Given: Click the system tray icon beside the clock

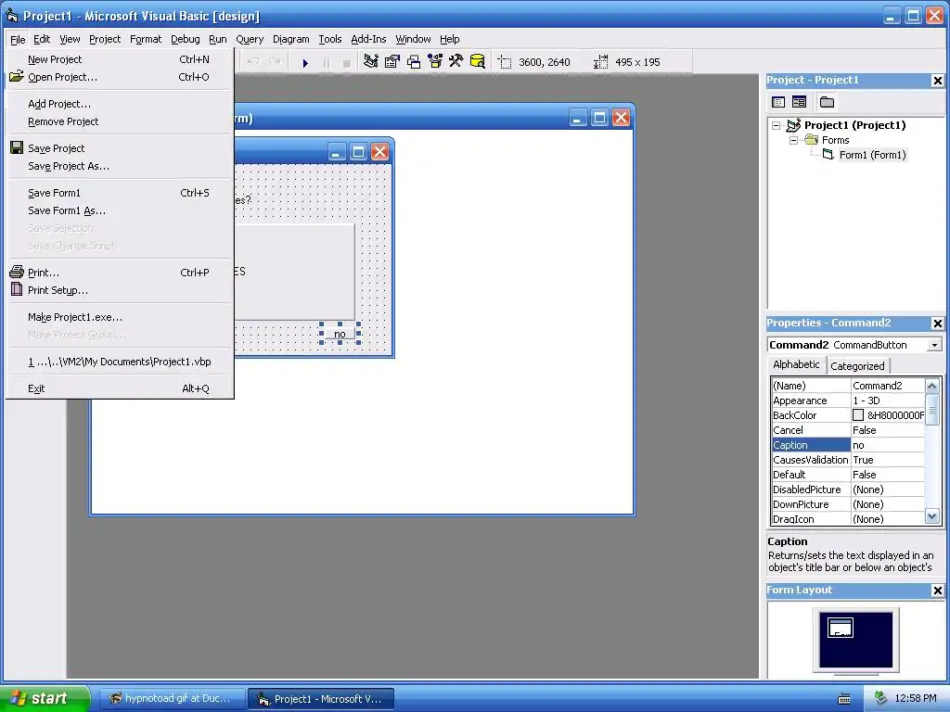Looking at the screenshot, I should [x=880, y=698].
